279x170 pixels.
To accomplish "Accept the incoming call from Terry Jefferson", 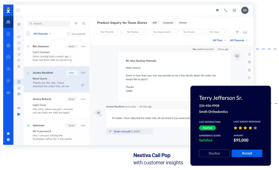I will tap(247, 153).
